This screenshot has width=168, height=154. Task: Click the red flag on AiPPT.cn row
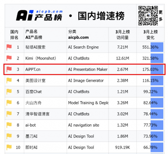(9, 69)
